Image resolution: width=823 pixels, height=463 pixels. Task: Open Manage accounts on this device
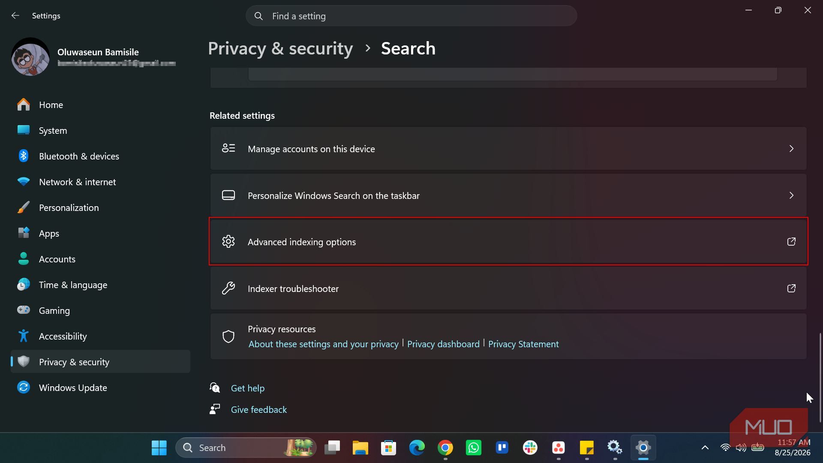tap(508, 149)
